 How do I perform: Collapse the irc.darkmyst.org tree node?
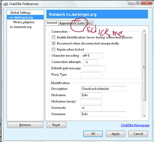pos(9,17)
